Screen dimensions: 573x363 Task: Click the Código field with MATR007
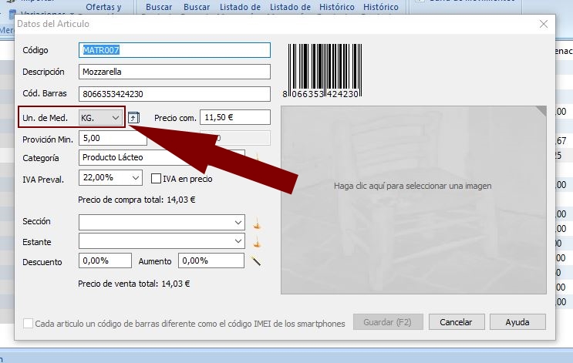point(174,50)
